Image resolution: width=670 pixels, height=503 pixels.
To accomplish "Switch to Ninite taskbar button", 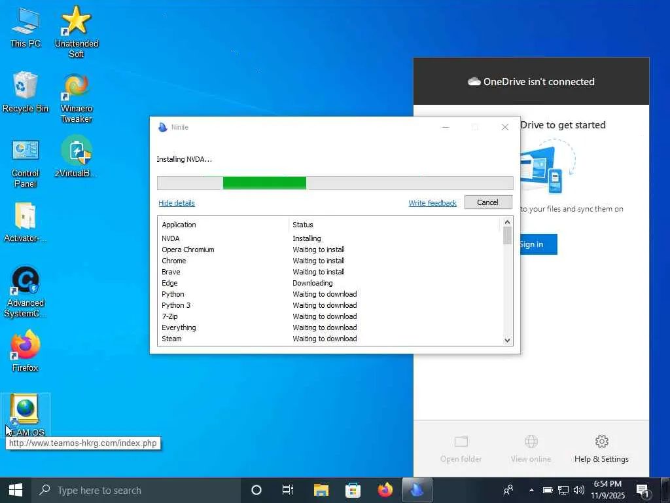I will (x=417, y=490).
